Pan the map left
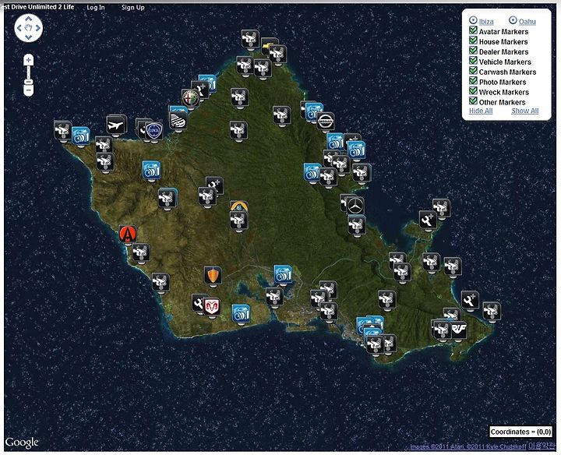Image resolution: width=561 pixels, height=455 pixels. [x=19, y=28]
